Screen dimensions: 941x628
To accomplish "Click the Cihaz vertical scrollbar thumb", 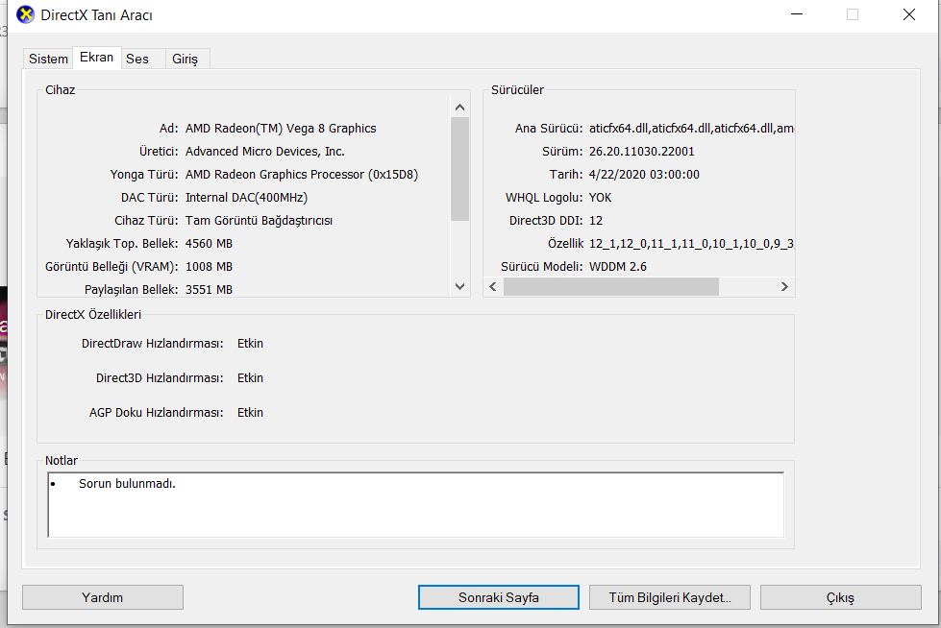I will pos(459,169).
